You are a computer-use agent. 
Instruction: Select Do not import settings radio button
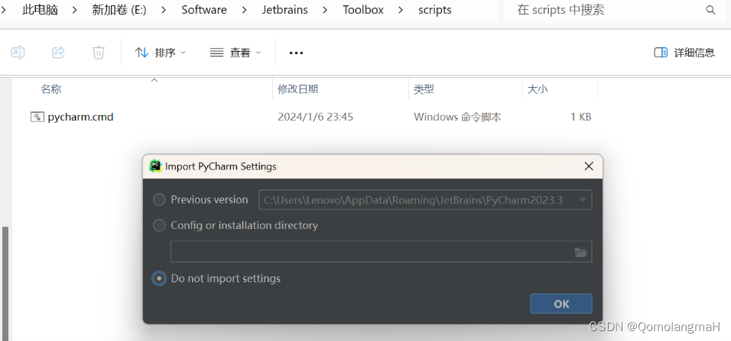coord(159,278)
